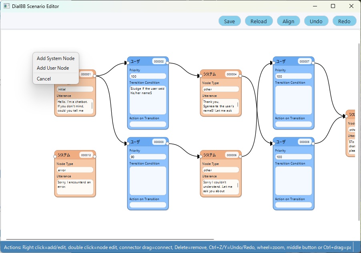Click Action on Transition field of node 000005
The height and width of the screenshot is (253, 361).
click(x=293, y=205)
